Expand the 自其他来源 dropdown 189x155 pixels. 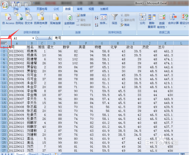click(40, 27)
